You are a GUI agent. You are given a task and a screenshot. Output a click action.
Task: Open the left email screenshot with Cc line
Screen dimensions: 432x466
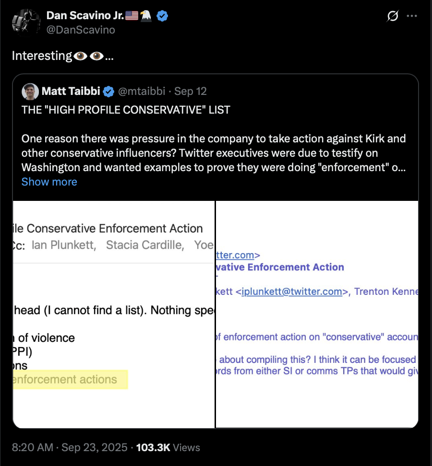click(x=114, y=314)
